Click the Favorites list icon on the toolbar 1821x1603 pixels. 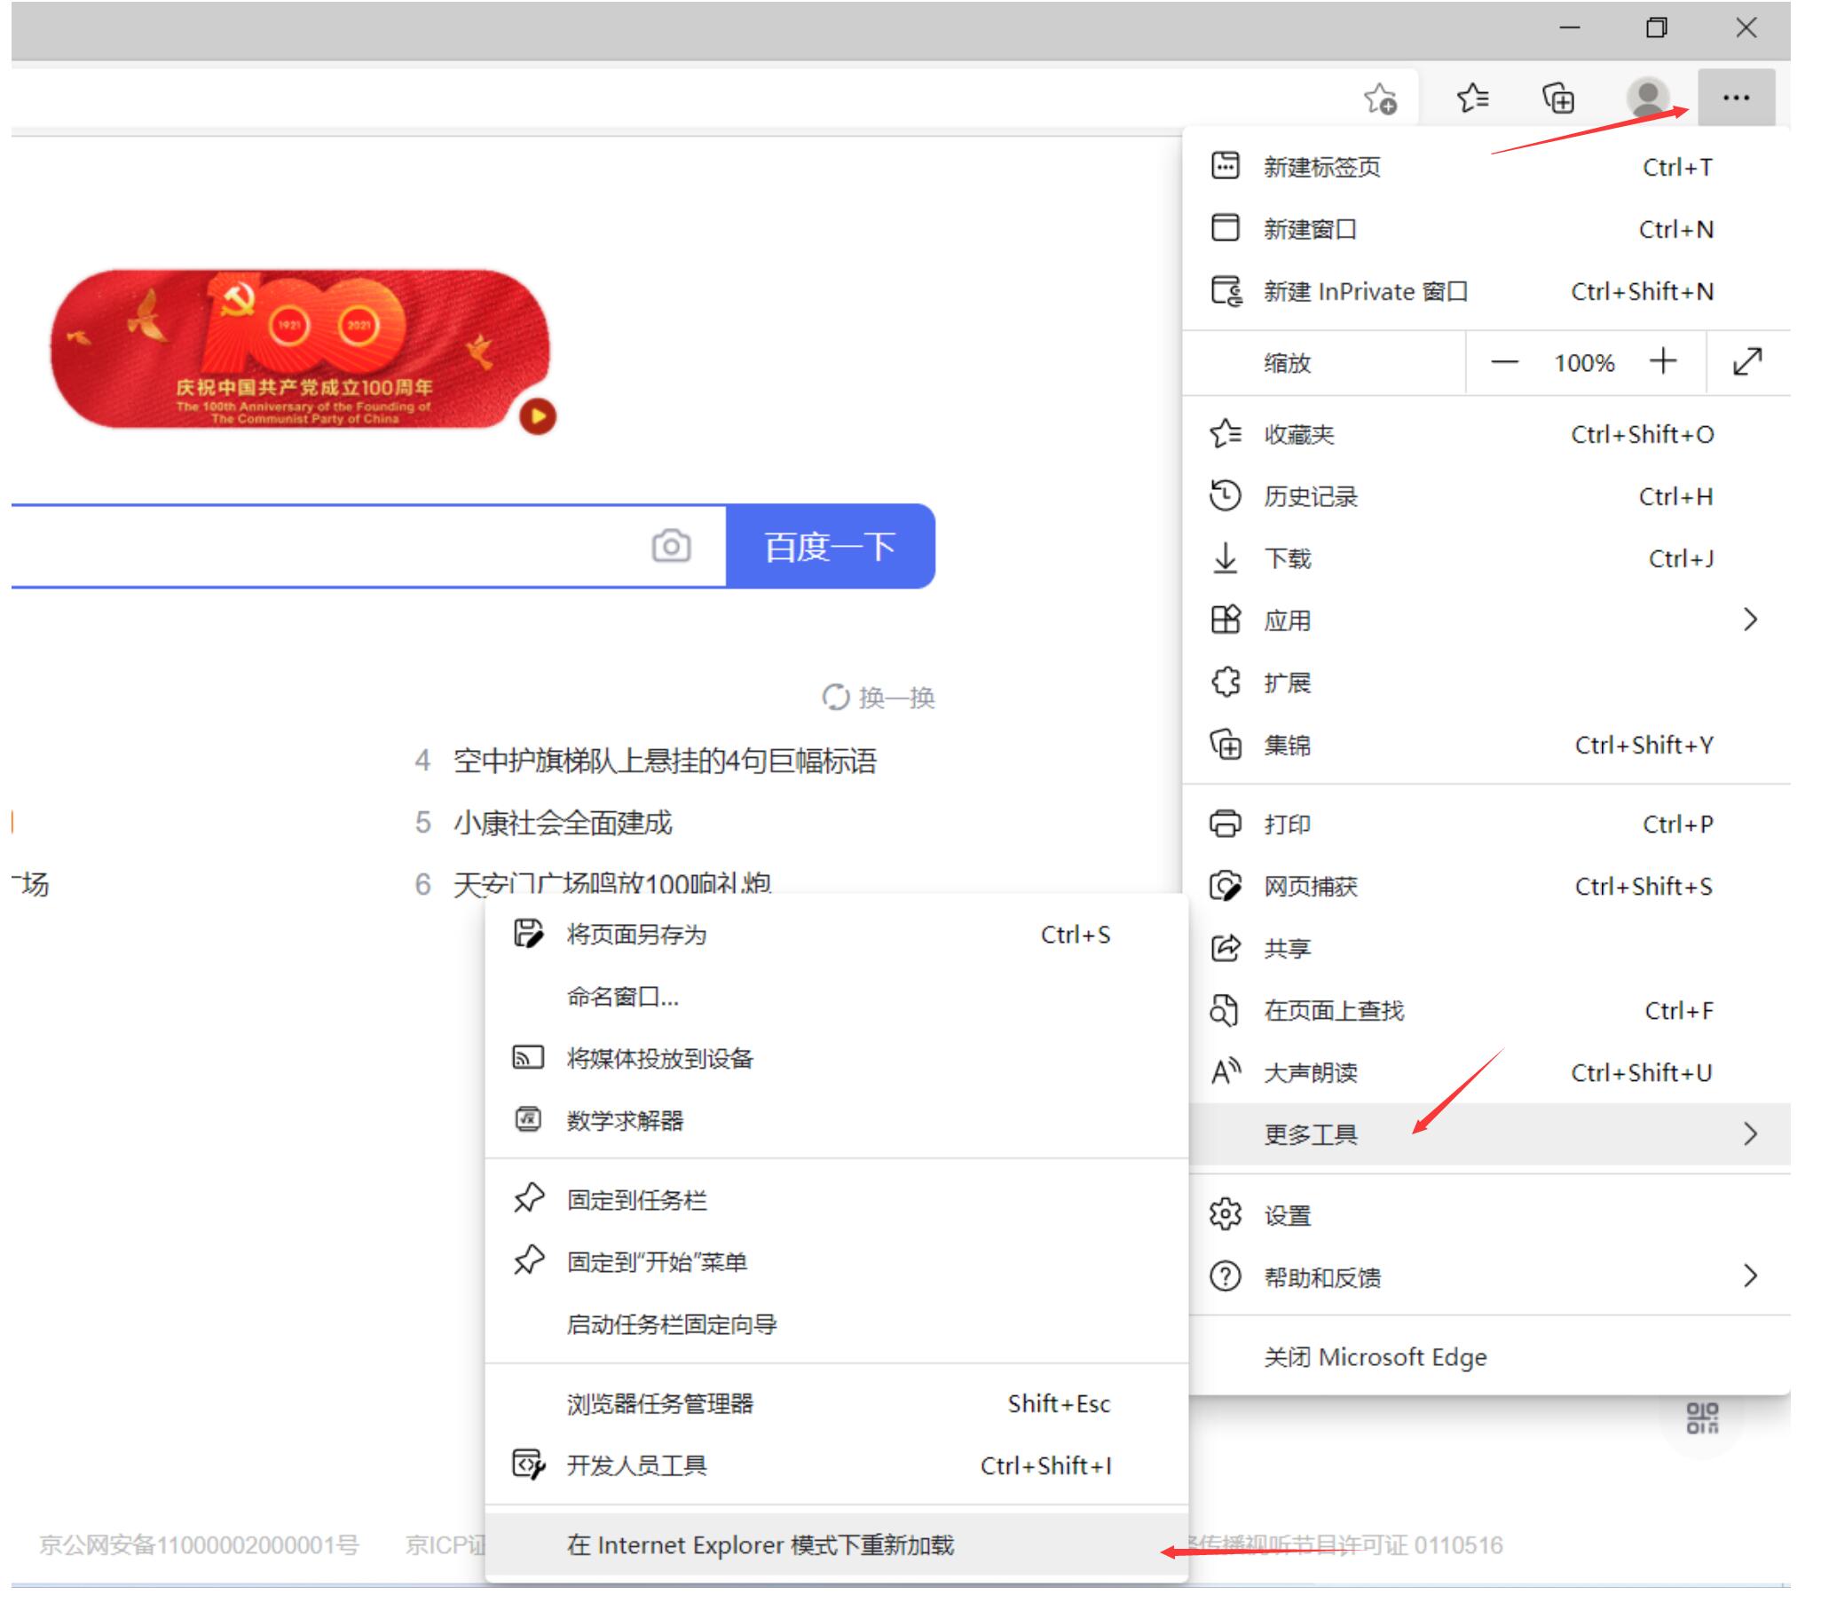[1471, 98]
